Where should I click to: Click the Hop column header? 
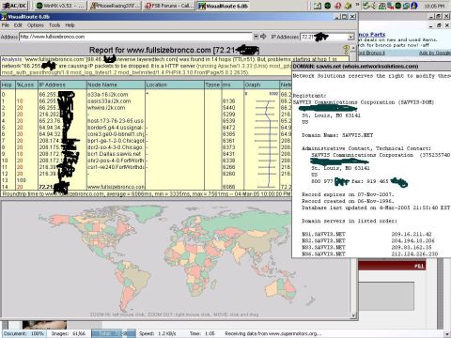click(8, 84)
